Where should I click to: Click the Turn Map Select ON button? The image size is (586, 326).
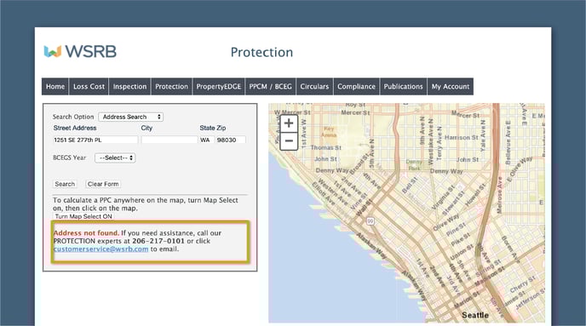pyautogui.click(x=83, y=216)
